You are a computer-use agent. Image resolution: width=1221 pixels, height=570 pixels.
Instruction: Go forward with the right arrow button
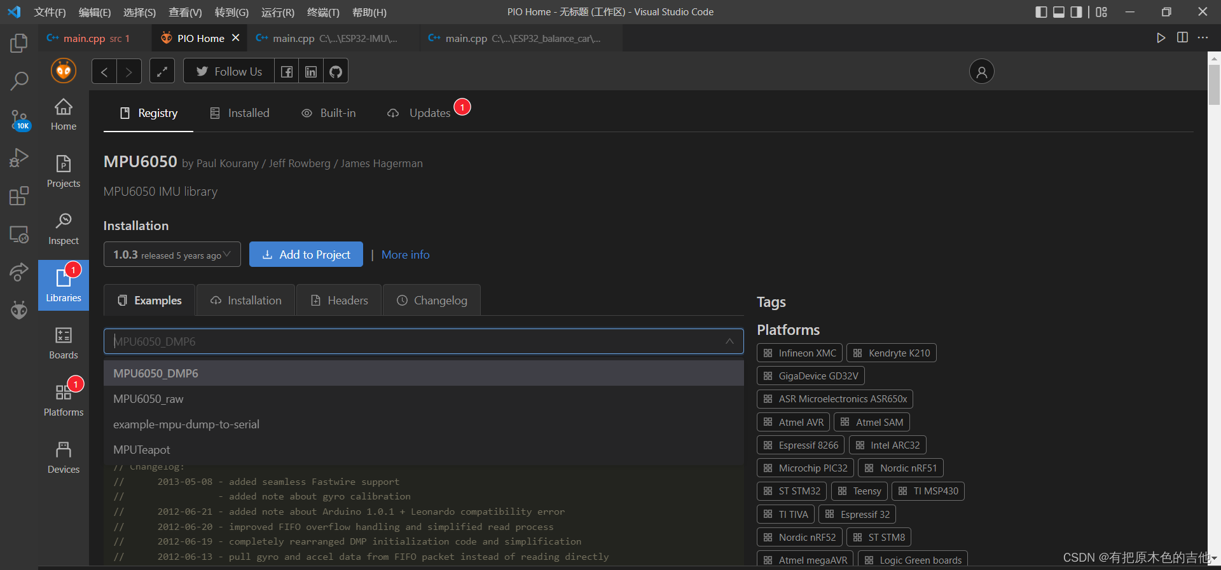click(x=129, y=71)
